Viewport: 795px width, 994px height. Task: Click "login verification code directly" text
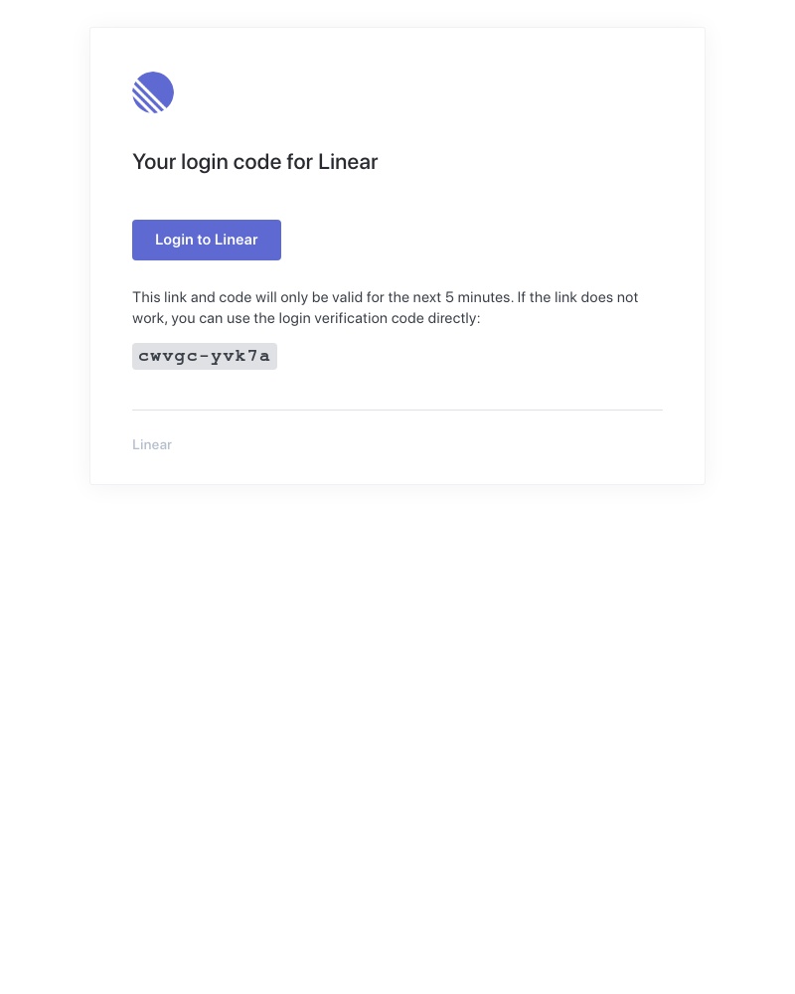pyautogui.click(x=380, y=318)
